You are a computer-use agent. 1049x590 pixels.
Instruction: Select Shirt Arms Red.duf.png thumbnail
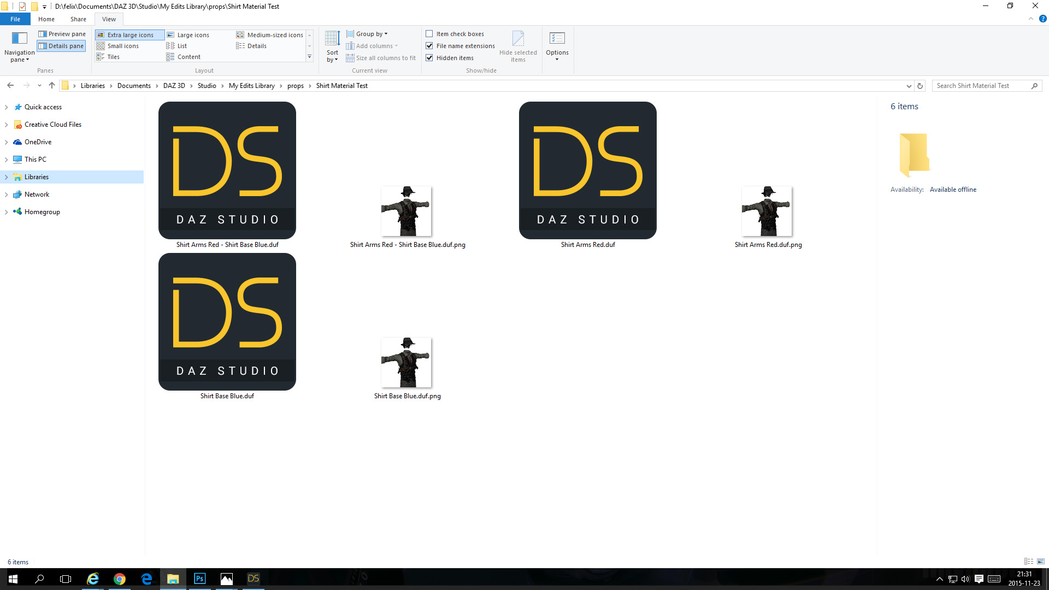click(x=767, y=211)
